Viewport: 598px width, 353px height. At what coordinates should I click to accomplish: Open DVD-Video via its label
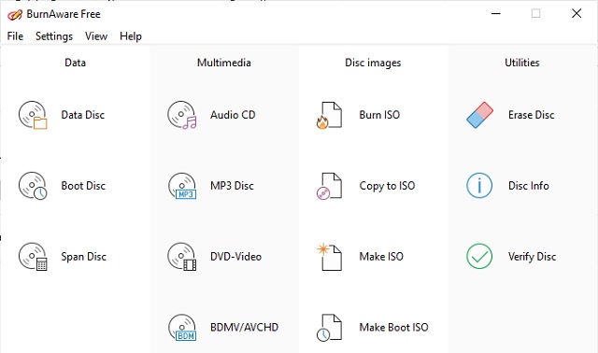(x=235, y=257)
